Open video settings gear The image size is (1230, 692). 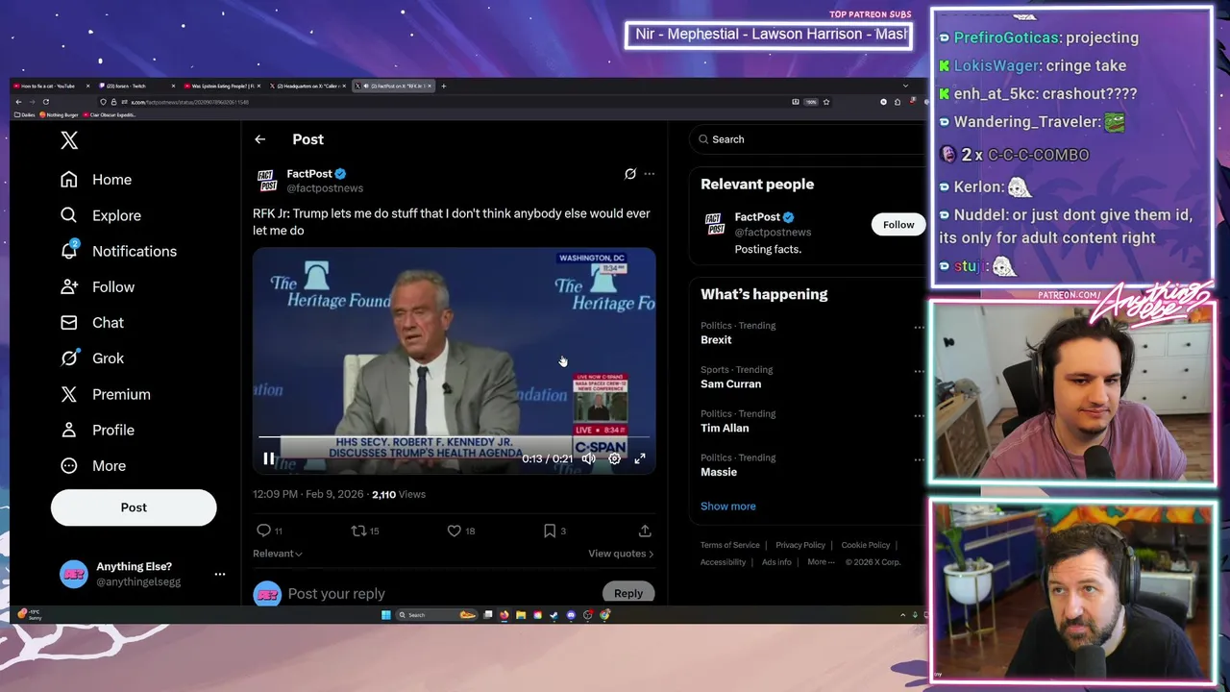[615, 458]
